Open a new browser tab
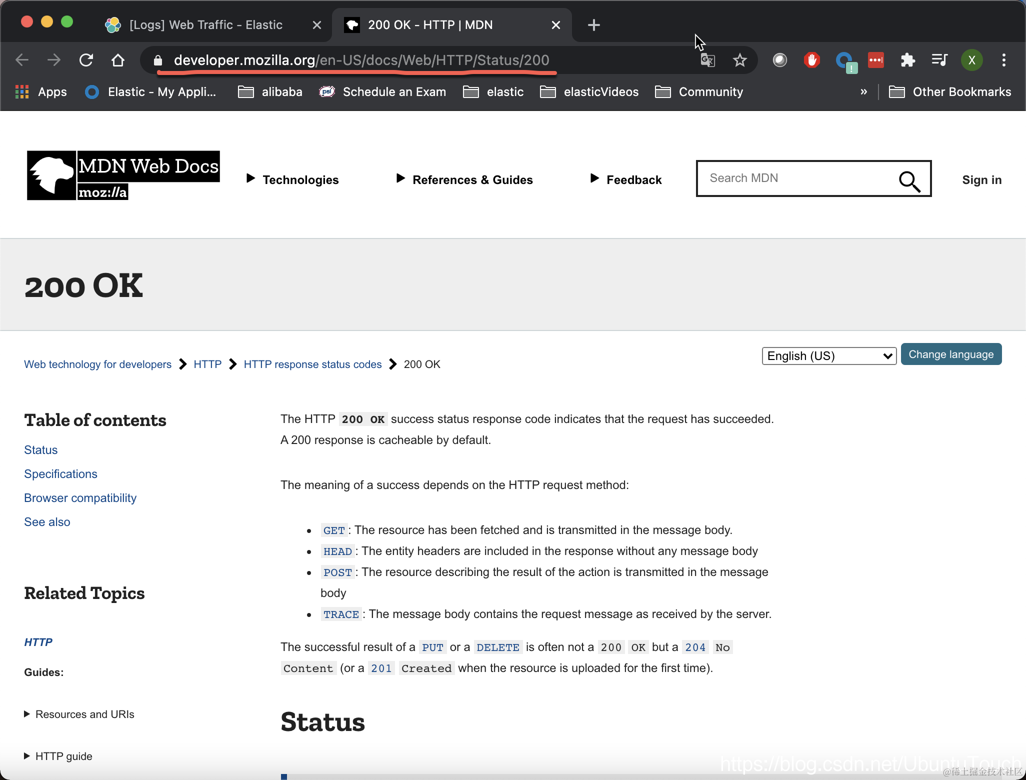Screen dimensions: 1026x780 click(593, 25)
